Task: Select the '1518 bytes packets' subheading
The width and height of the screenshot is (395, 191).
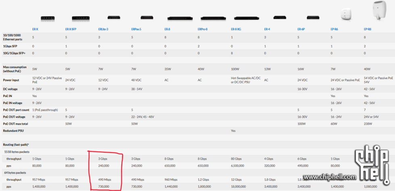Action: point(17,152)
